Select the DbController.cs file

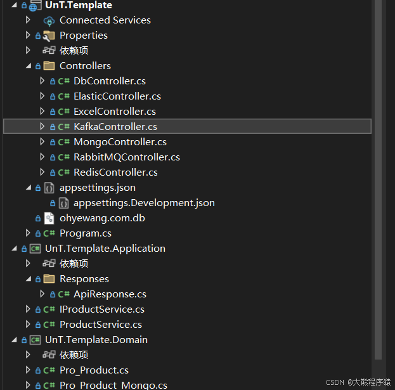(110, 81)
